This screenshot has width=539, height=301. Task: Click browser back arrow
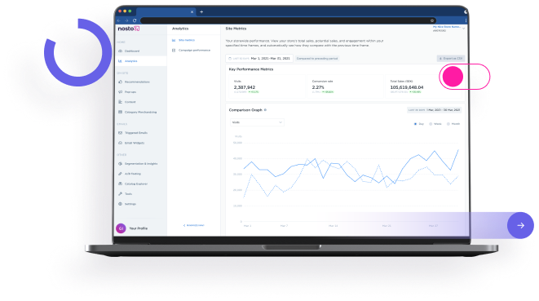(x=119, y=20)
